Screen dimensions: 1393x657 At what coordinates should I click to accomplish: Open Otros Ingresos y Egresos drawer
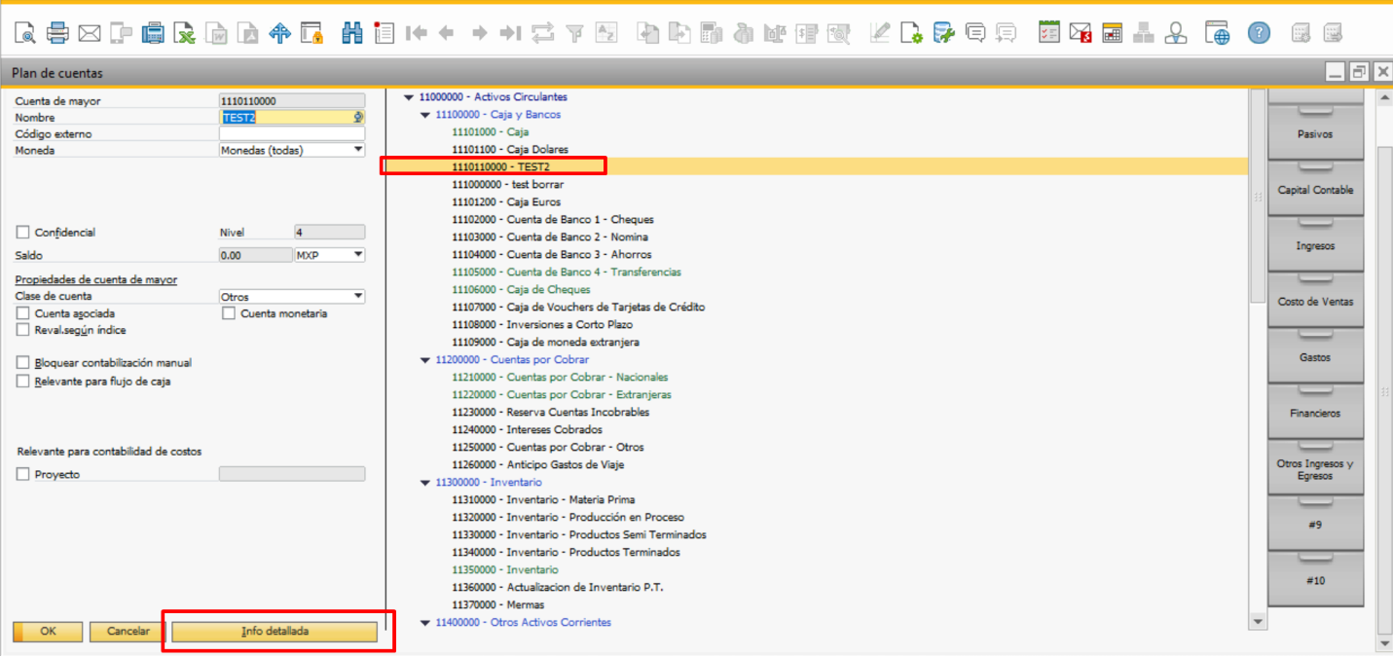tap(1315, 469)
